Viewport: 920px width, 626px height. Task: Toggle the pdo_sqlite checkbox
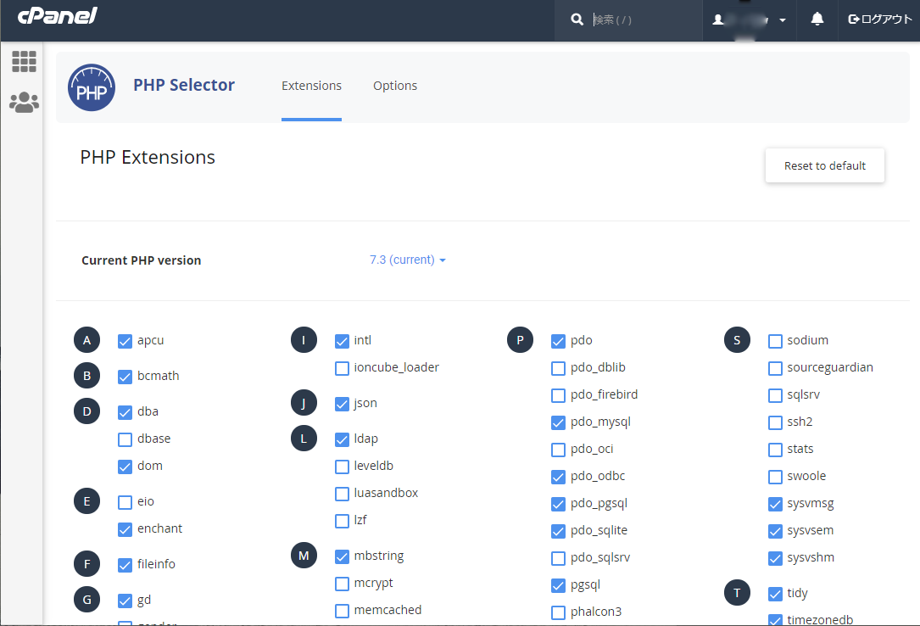pyautogui.click(x=559, y=532)
